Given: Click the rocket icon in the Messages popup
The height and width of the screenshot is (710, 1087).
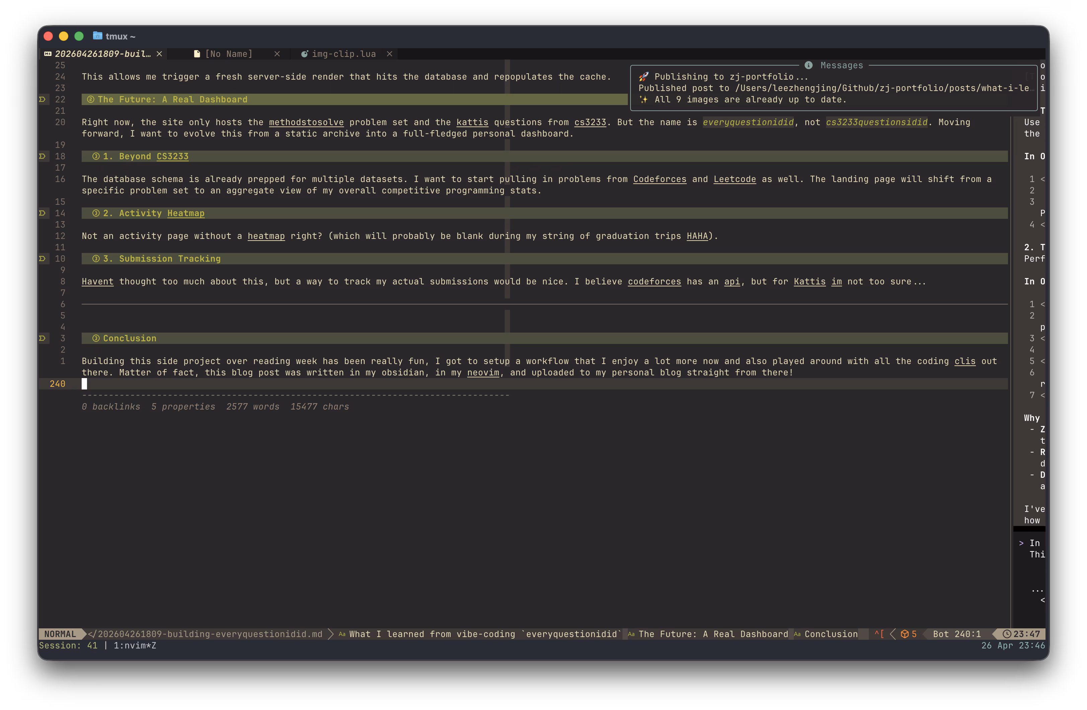Looking at the screenshot, I should [x=645, y=77].
